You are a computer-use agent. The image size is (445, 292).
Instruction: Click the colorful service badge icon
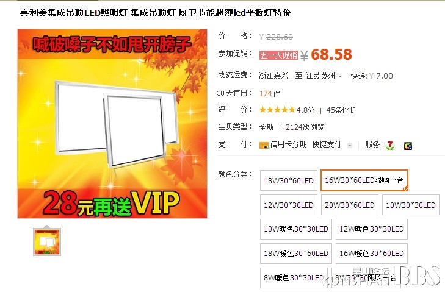(x=408, y=146)
